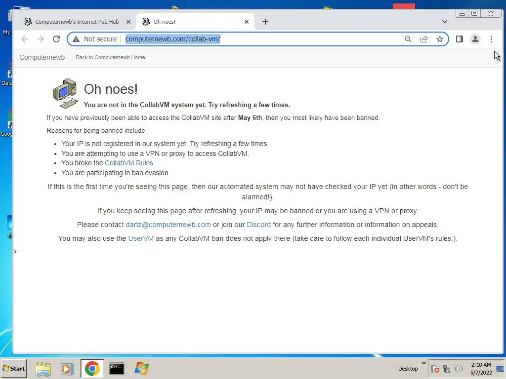Select the Oh noes! tab
The width and height of the screenshot is (506, 379).
(196, 22)
